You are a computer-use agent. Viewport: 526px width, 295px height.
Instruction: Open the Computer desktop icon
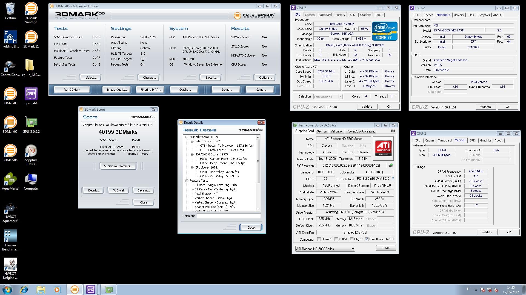[31, 181]
